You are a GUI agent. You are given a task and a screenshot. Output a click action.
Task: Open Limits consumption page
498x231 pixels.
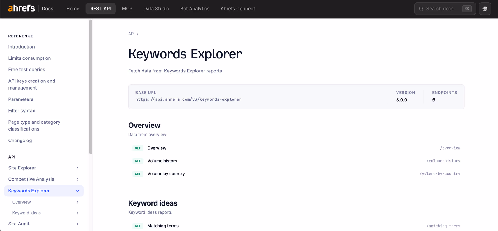tap(30, 58)
